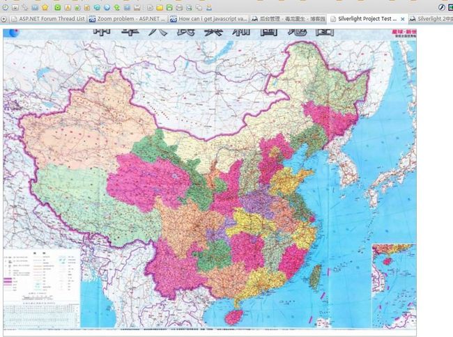Click the green square refresh-style icon

pos(57,8)
